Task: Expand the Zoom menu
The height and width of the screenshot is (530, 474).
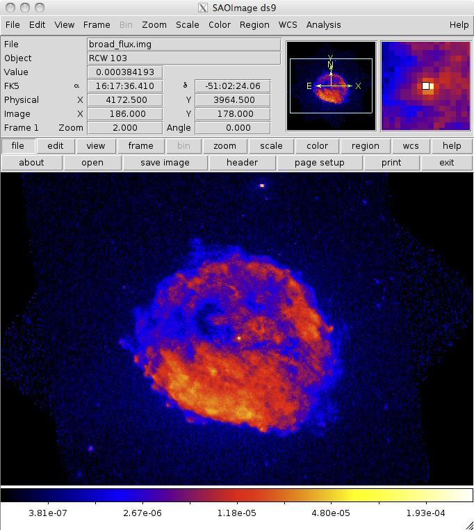Action: pos(154,24)
